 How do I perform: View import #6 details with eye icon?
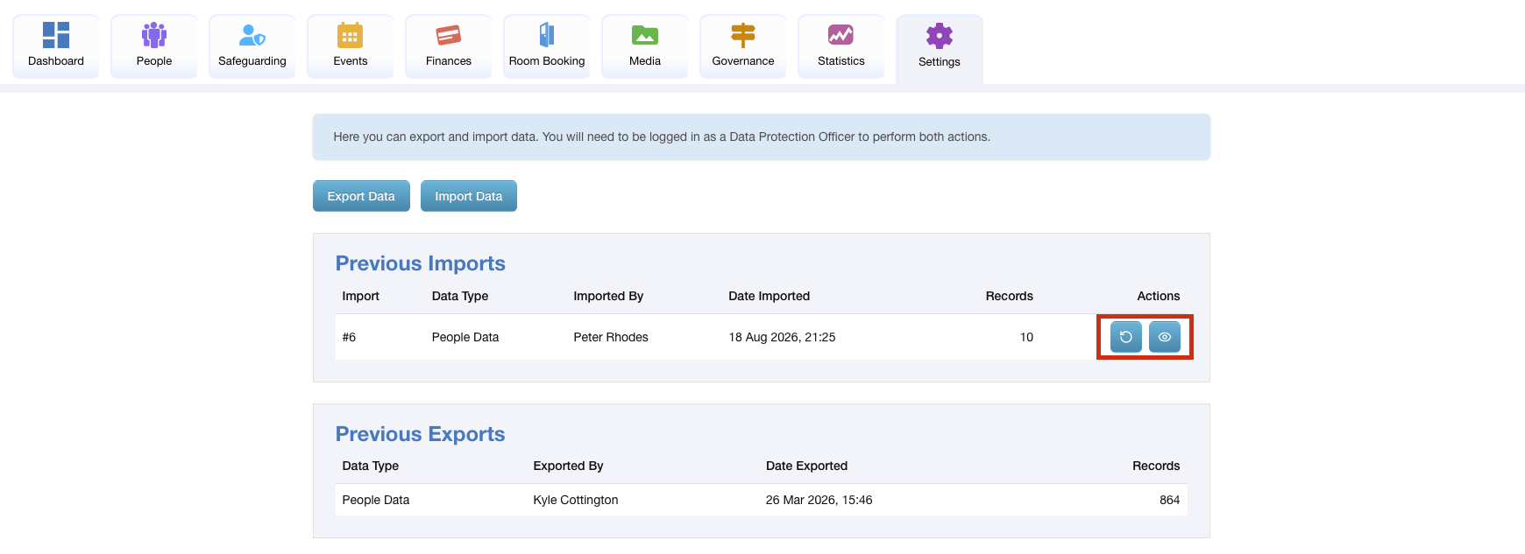pyautogui.click(x=1165, y=337)
